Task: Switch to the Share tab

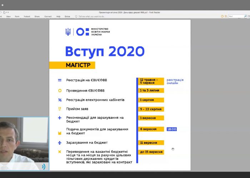Action: point(37,16)
